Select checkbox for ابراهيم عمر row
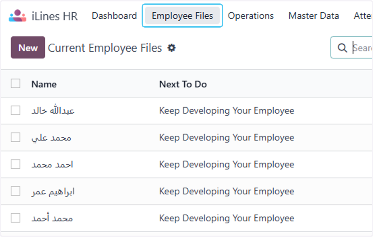Screen dimensions: 373x237 (16, 191)
